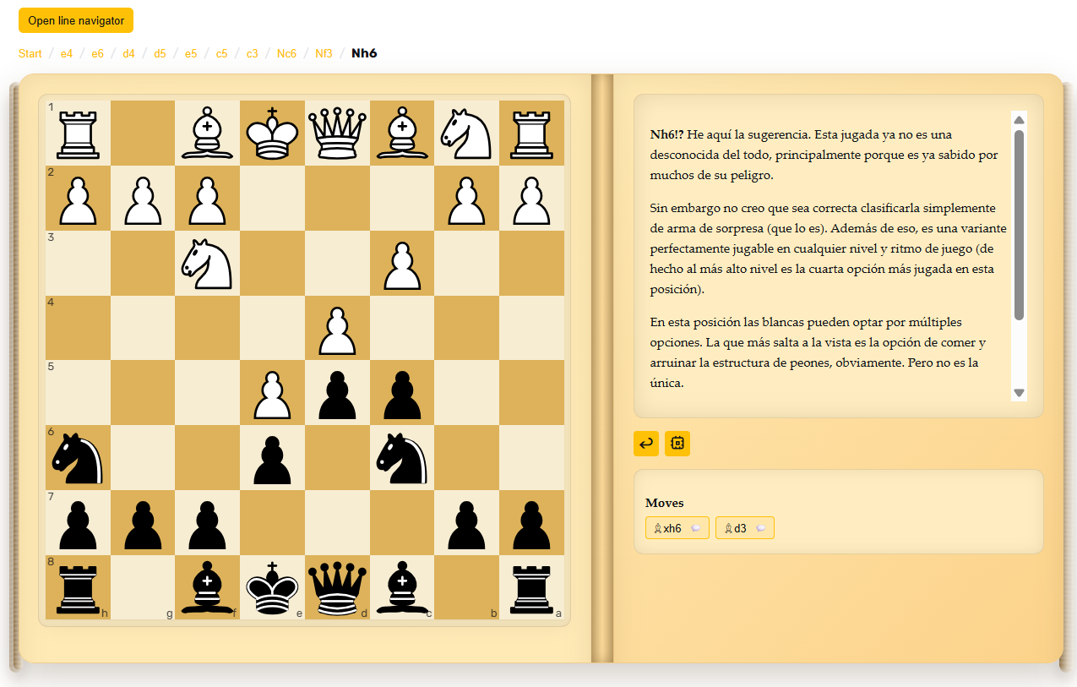This screenshot has height=687, width=1077.
Task: Open the line navigator
Action: 76,20
